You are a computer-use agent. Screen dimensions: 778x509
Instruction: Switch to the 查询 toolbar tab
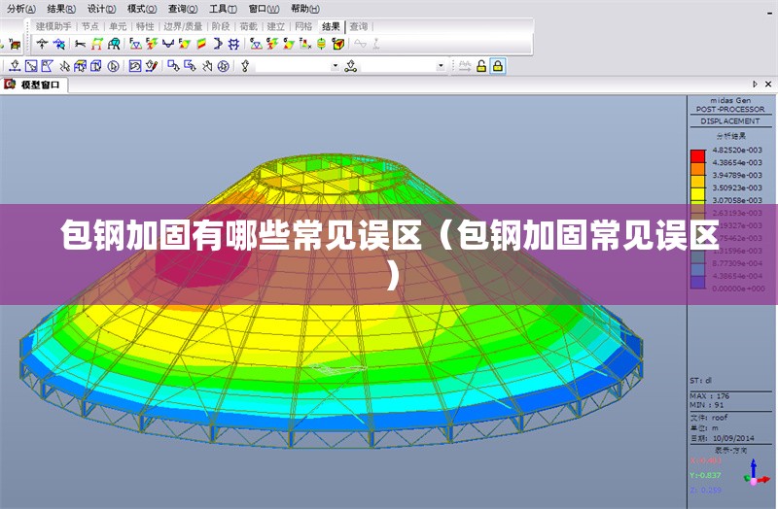(x=359, y=26)
